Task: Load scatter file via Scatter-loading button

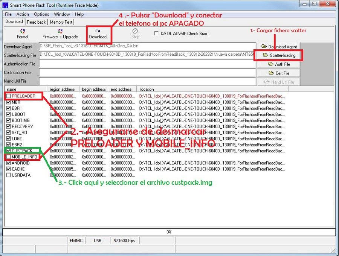Action: click(278, 55)
